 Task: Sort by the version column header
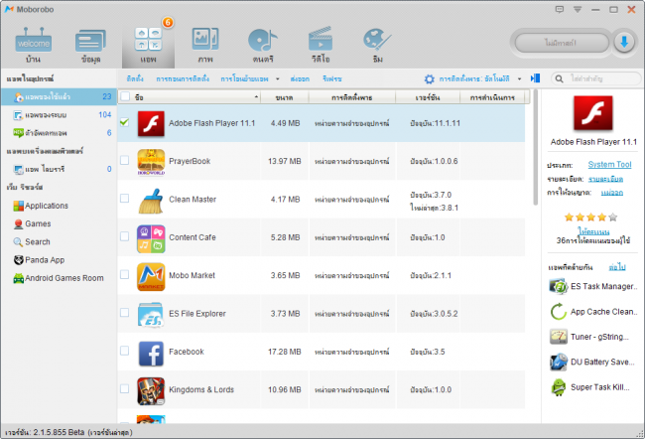428,97
